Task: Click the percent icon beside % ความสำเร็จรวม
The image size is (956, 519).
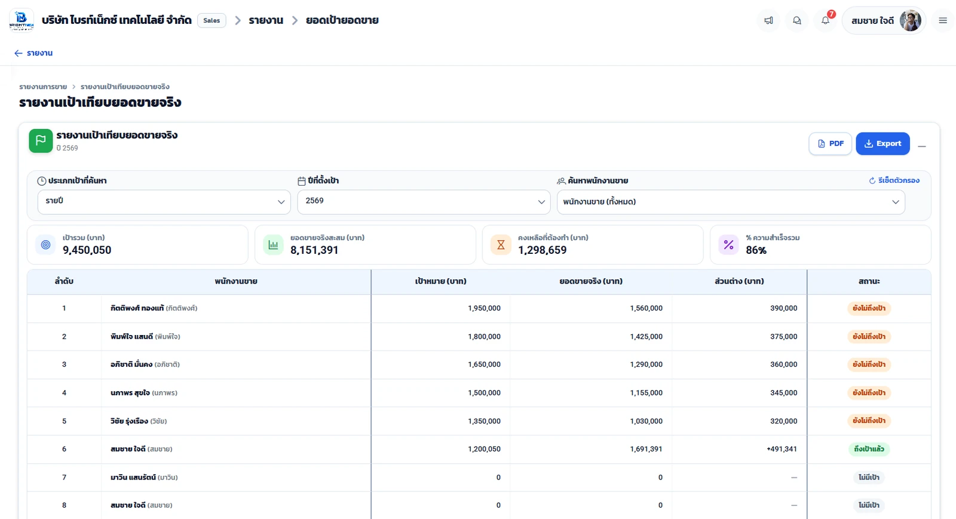Action: (728, 244)
